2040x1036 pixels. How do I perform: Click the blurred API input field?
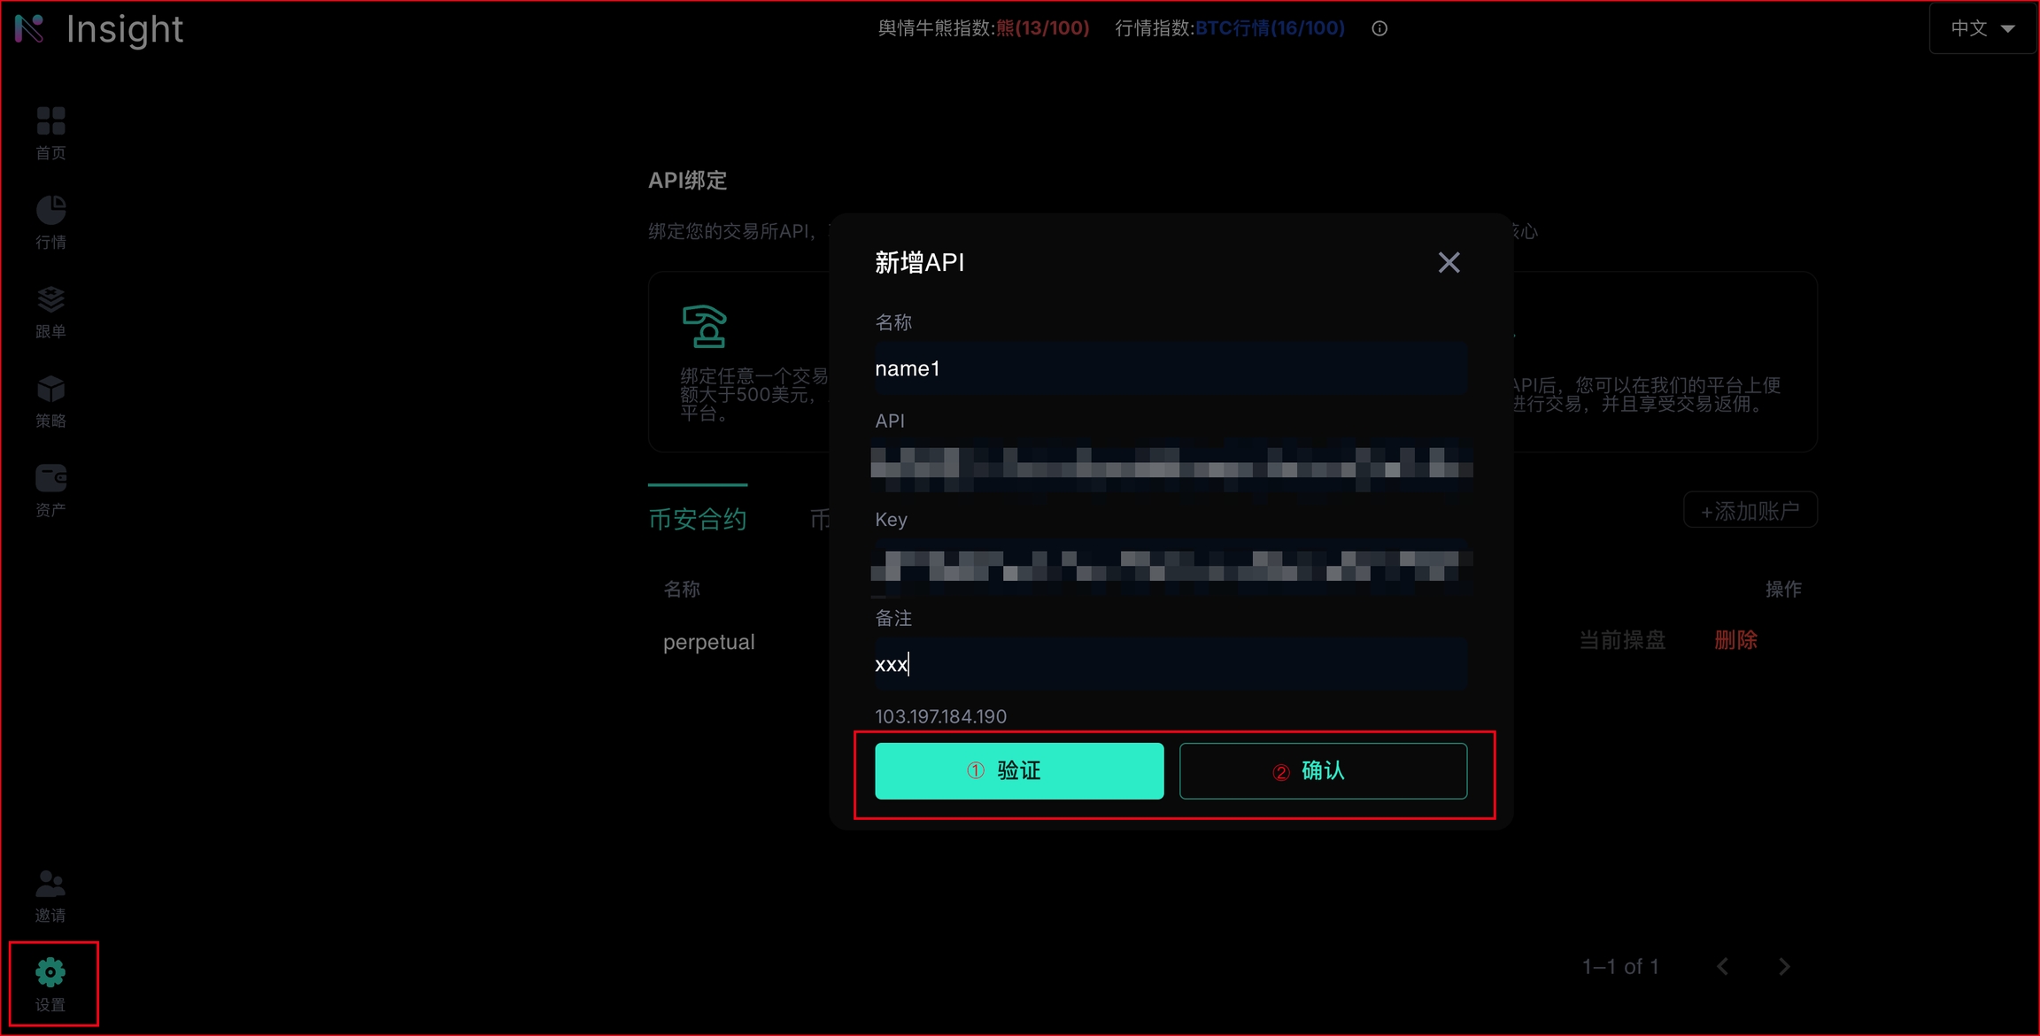(x=1170, y=464)
